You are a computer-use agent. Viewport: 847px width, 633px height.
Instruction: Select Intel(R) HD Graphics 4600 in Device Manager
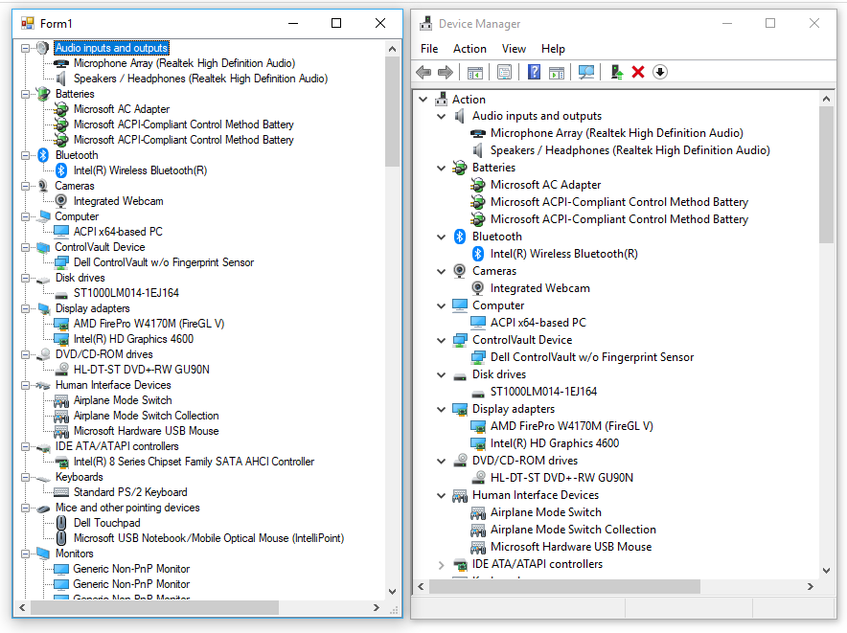[554, 443]
